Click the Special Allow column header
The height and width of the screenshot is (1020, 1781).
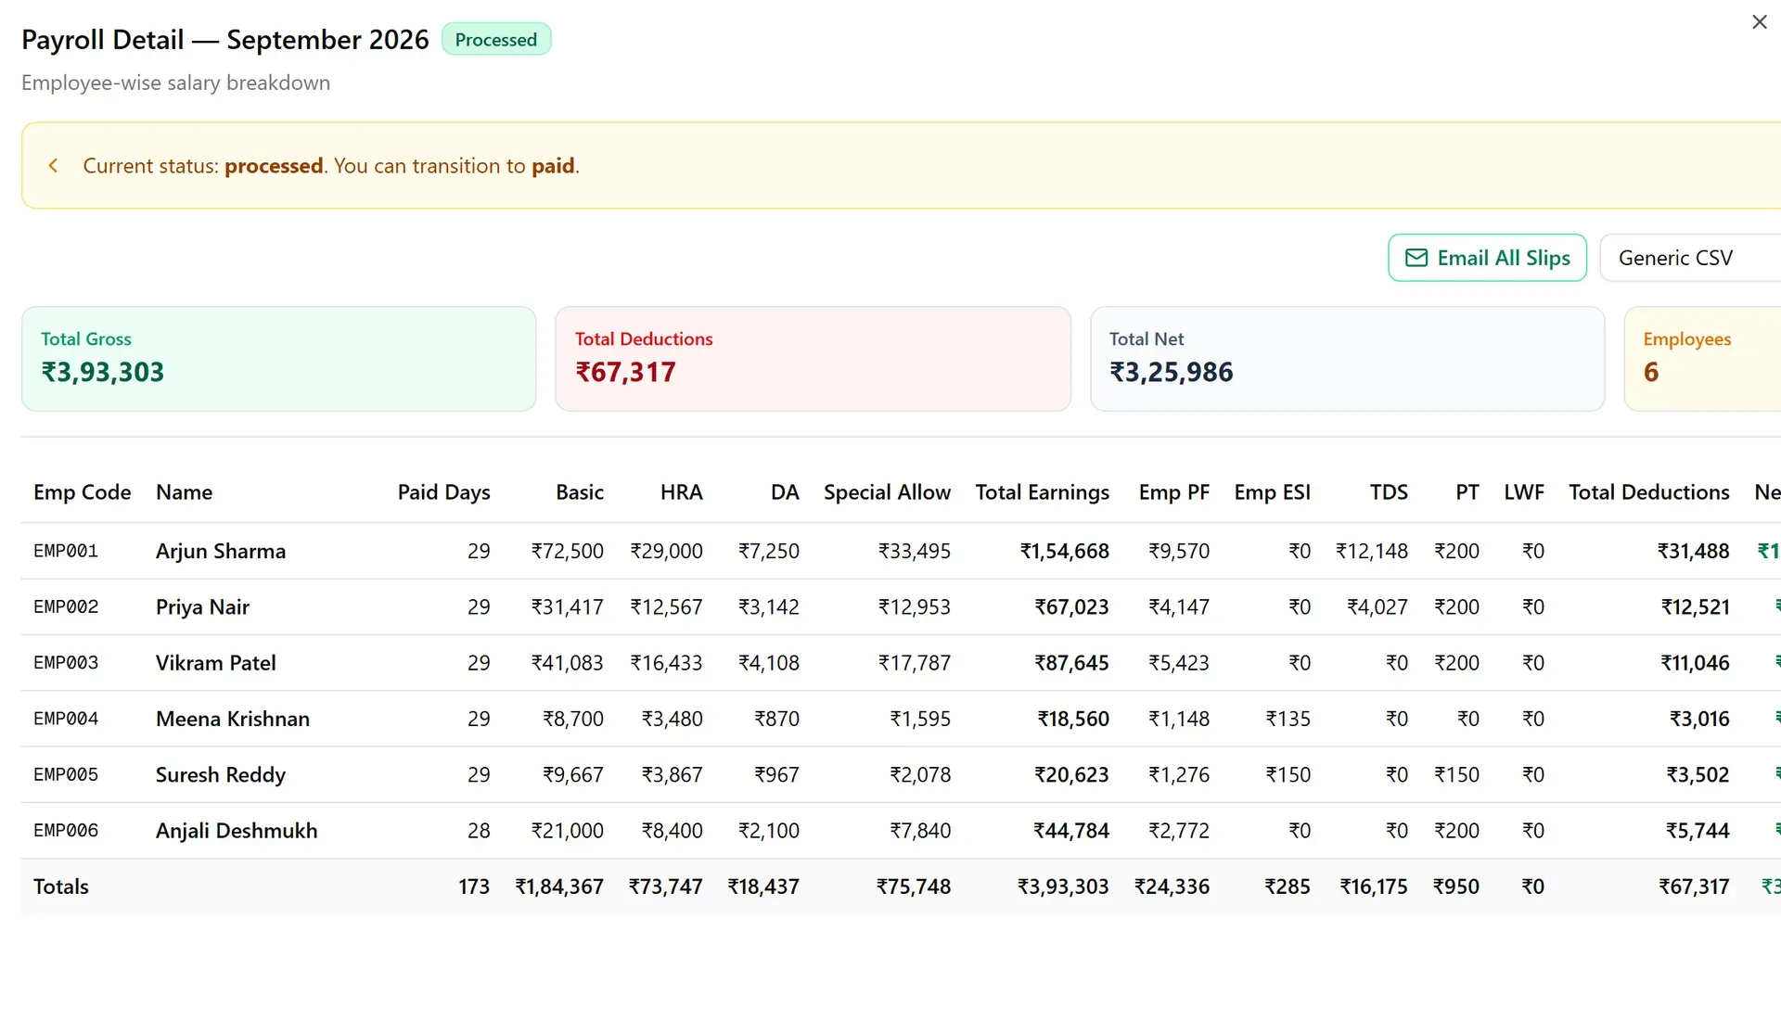(x=887, y=492)
